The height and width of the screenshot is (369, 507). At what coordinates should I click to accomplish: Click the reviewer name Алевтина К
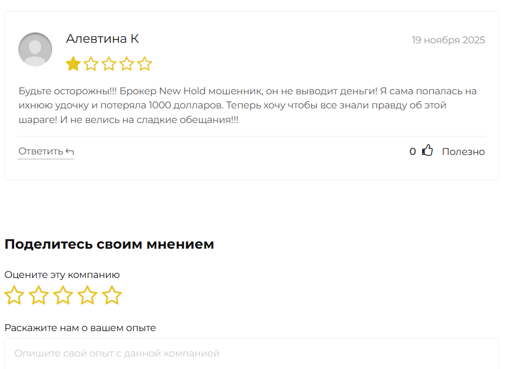tap(102, 39)
